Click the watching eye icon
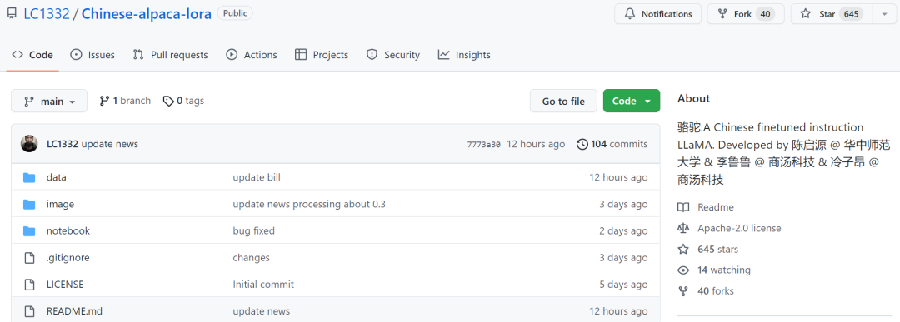900x322 pixels. click(683, 270)
